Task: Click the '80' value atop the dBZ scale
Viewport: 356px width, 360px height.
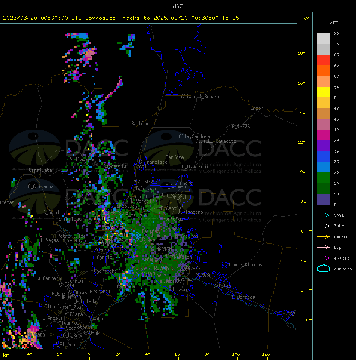Action: click(x=336, y=33)
